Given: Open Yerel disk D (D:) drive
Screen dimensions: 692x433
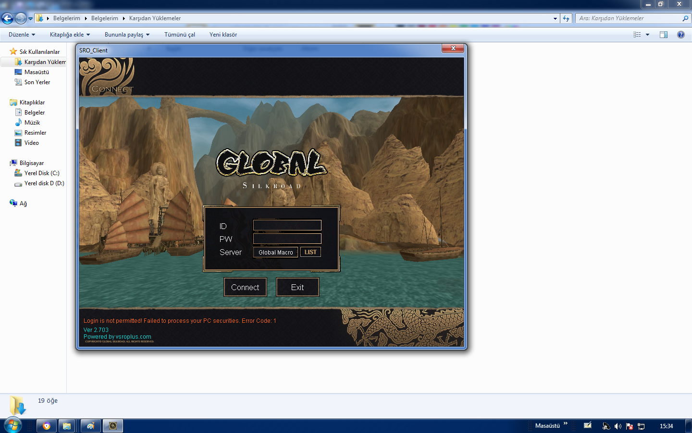Looking at the screenshot, I should click(x=44, y=183).
